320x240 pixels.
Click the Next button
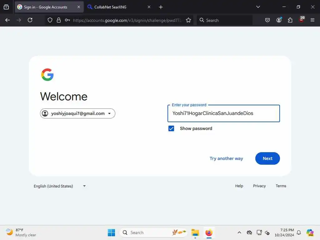267,158
